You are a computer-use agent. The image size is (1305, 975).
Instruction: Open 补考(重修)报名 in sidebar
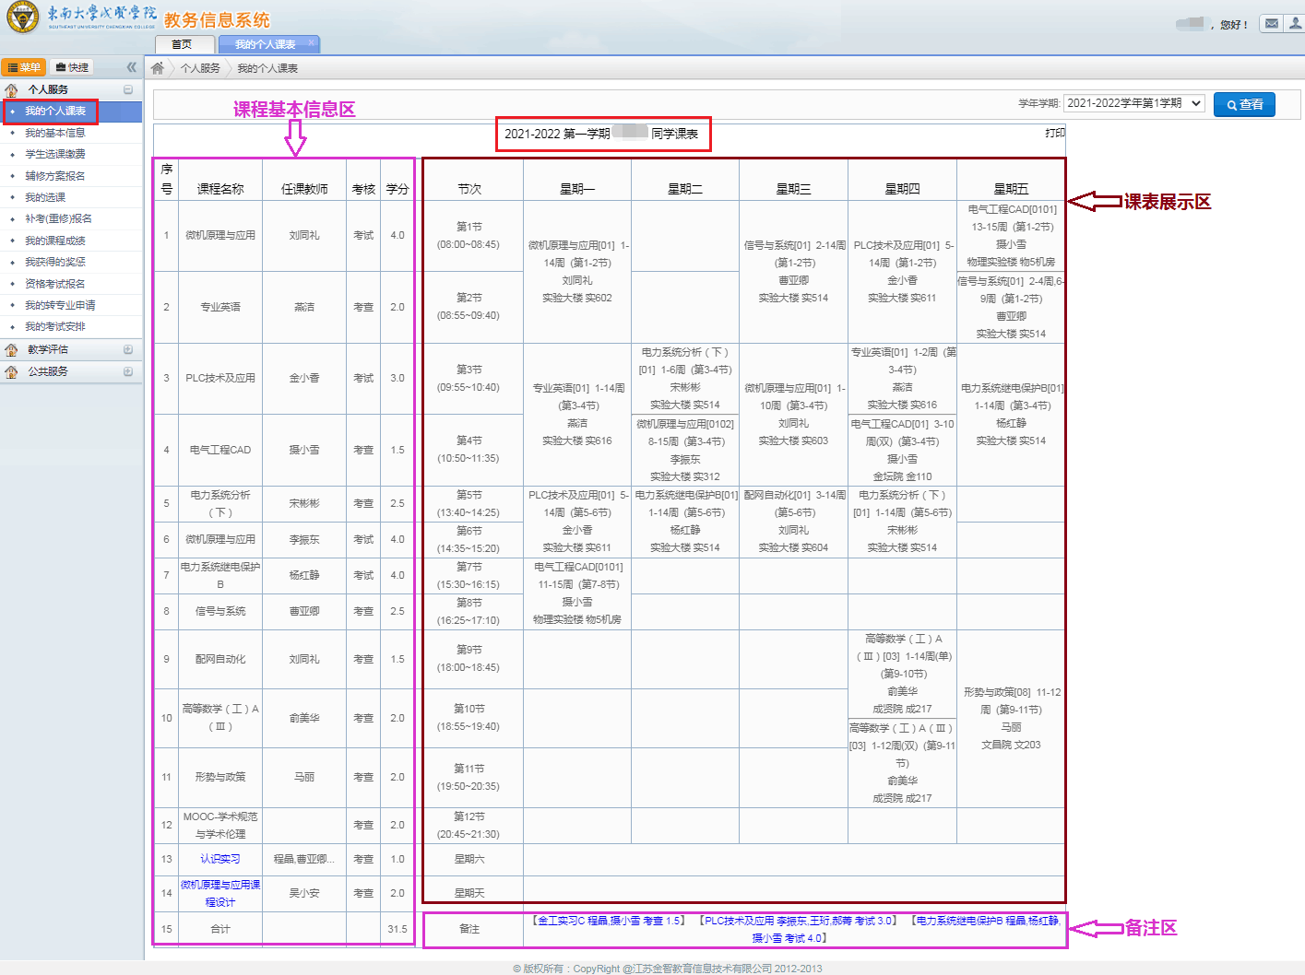point(58,218)
